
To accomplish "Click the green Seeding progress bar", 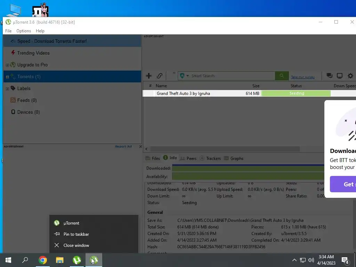I will point(296,93).
